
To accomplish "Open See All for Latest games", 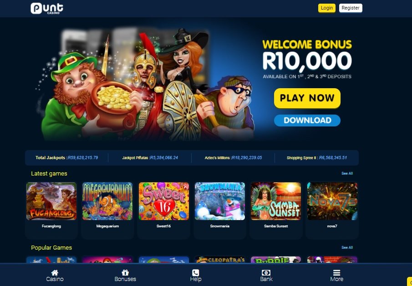I will [x=347, y=173].
